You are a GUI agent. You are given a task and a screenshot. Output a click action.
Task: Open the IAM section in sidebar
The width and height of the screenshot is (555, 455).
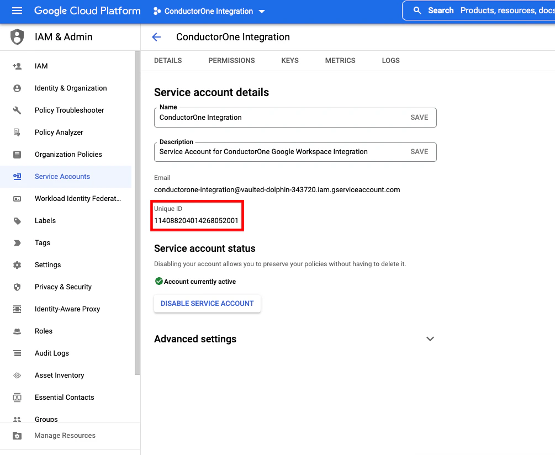click(x=41, y=66)
